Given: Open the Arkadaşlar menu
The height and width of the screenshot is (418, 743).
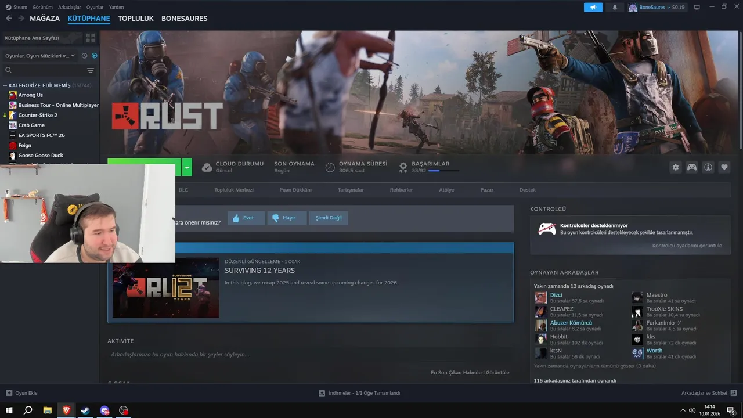Looking at the screenshot, I should pos(70,7).
